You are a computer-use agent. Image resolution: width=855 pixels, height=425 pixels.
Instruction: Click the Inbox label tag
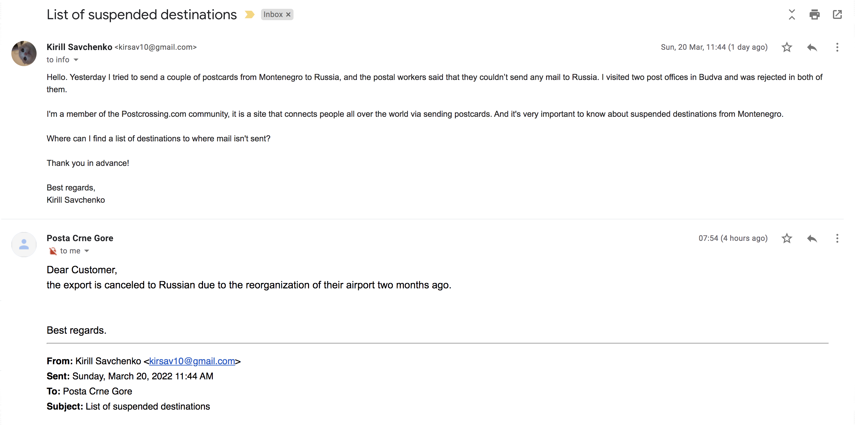(273, 14)
